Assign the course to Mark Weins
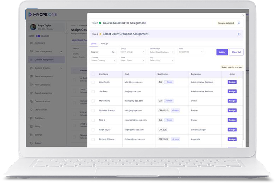This screenshot has height=184, width=277. click(x=232, y=101)
